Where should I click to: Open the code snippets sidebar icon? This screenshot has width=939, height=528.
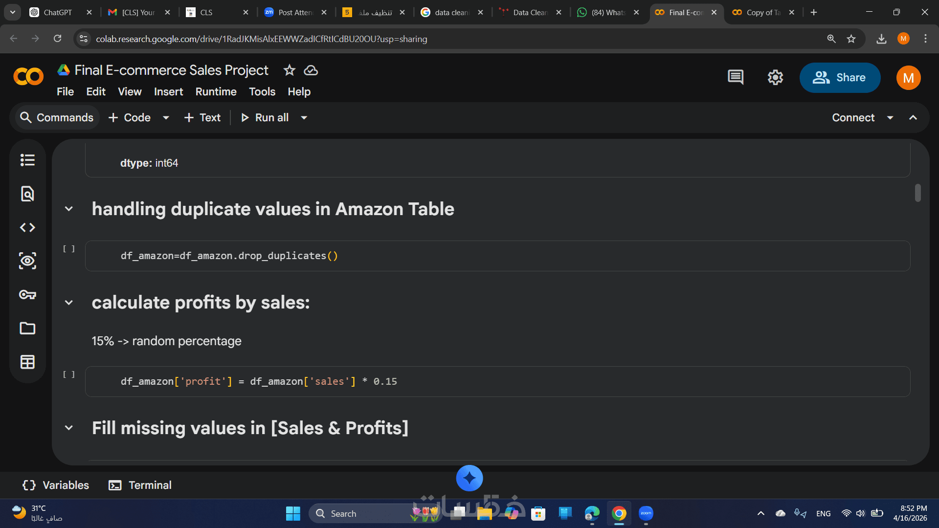pos(27,227)
